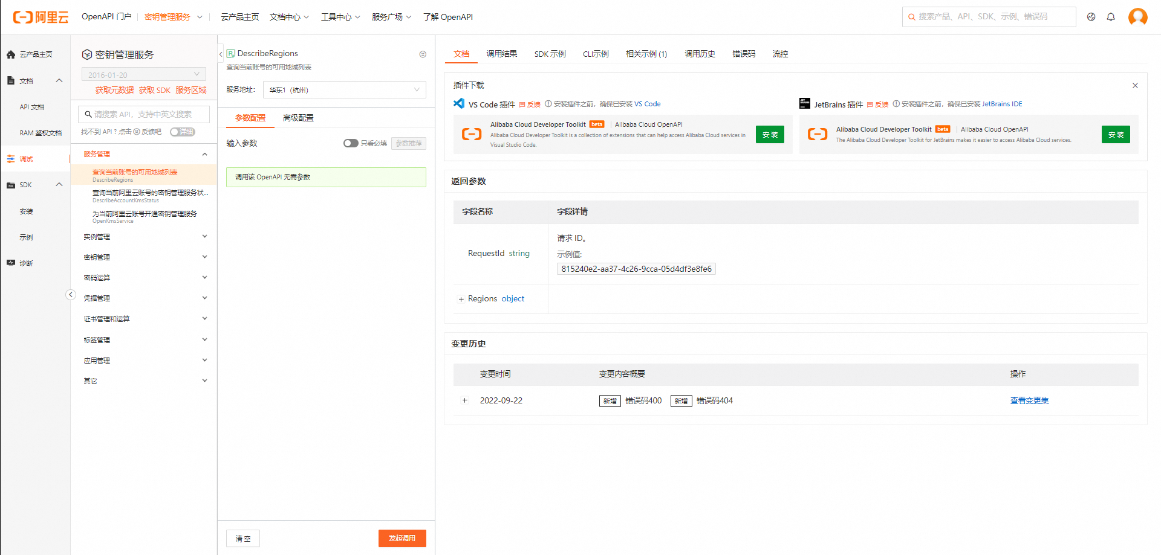Select DescribeAccountKmsStatus API item
Viewport: 1161px width, 555px height.
coord(144,196)
